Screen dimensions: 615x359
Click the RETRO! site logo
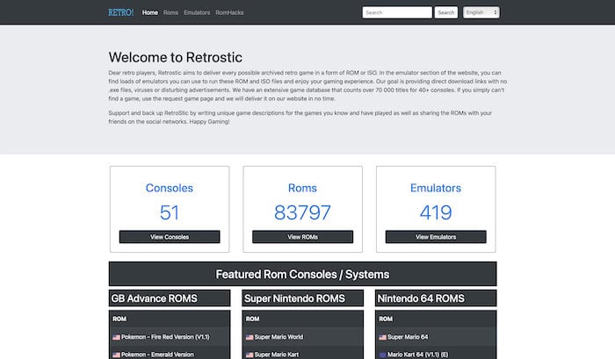pyautogui.click(x=121, y=12)
